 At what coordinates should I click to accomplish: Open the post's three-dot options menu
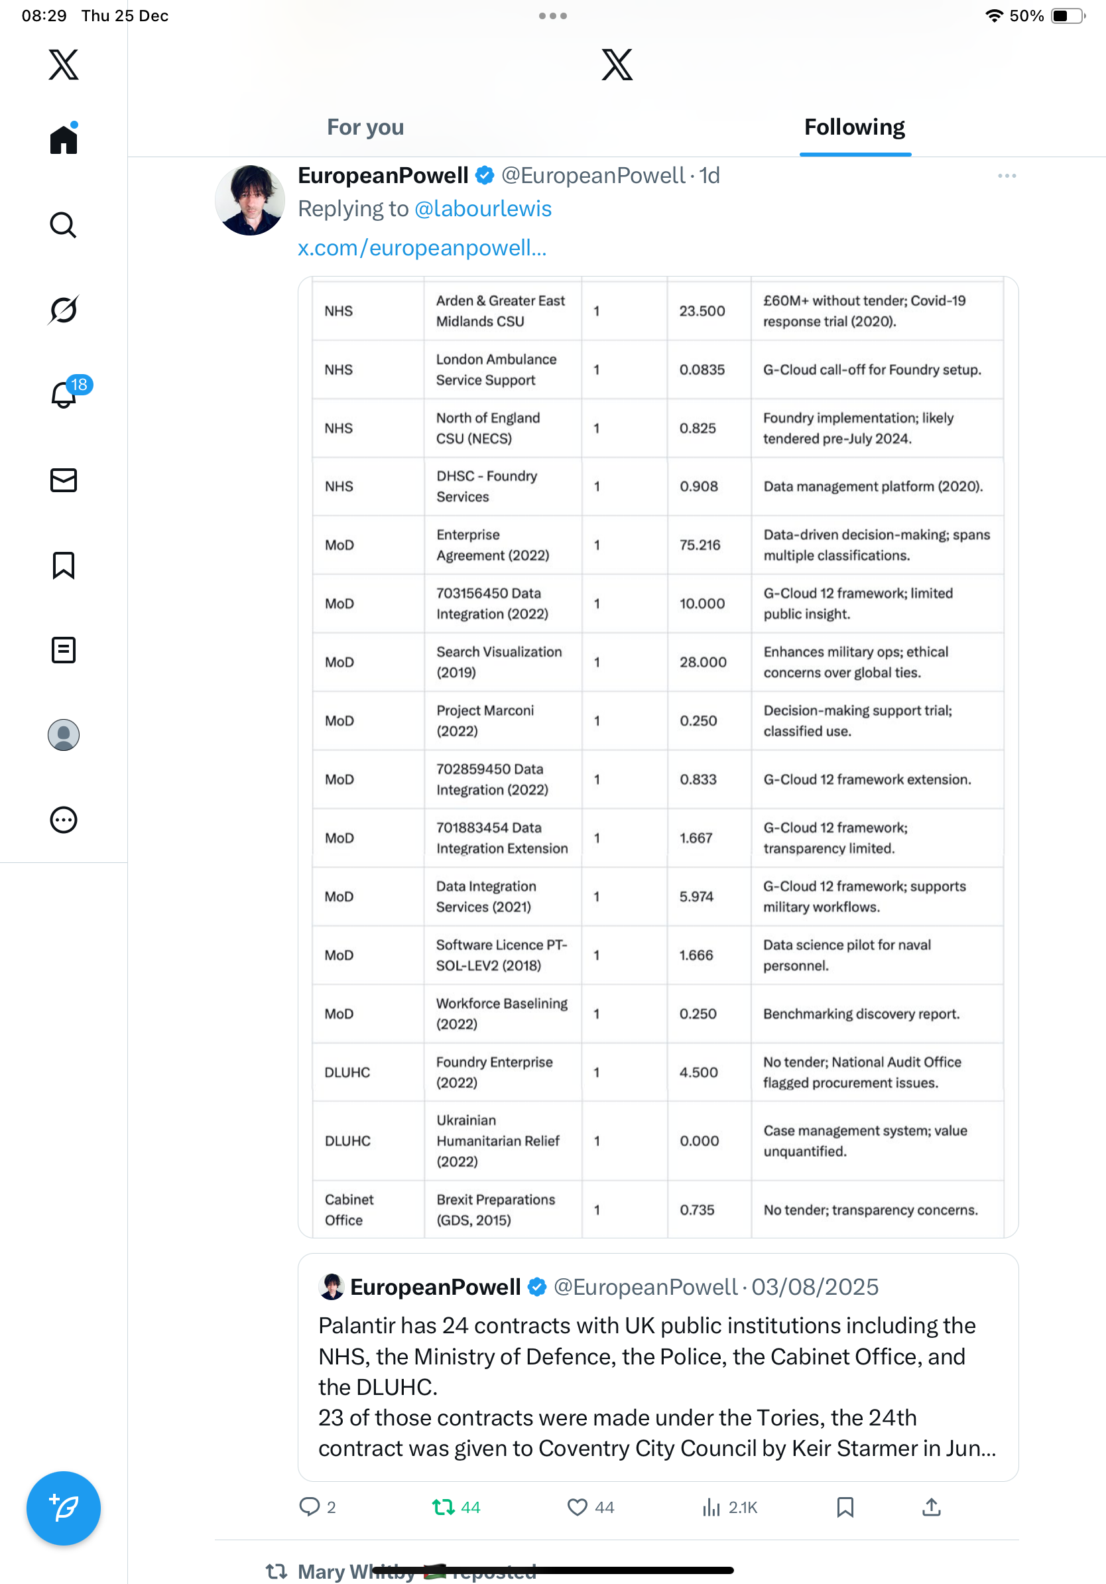click(1006, 176)
